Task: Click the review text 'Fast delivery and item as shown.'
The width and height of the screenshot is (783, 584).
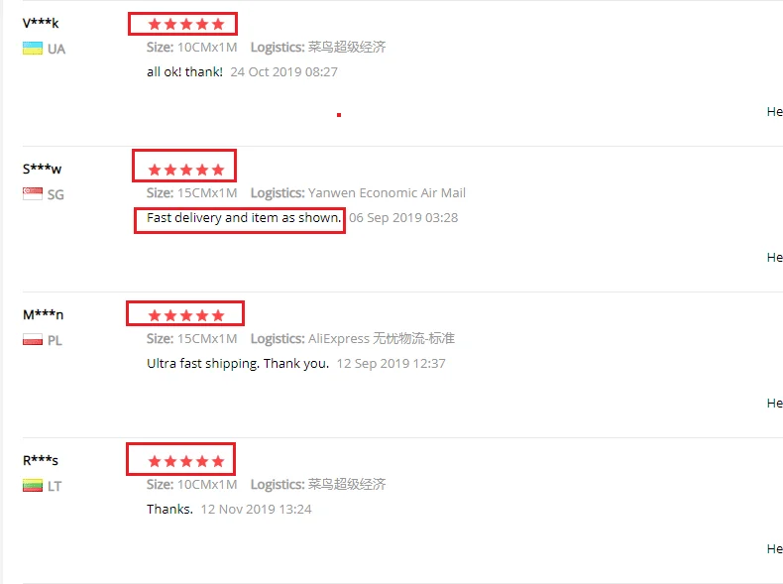Action: coord(244,218)
